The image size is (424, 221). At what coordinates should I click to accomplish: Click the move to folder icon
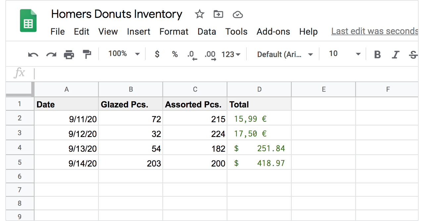pos(218,14)
